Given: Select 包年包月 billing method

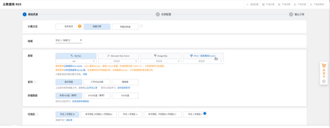Looking at the screenshot, I should pos(69,27).
